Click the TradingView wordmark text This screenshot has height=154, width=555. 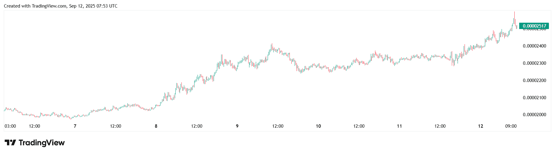42,143
